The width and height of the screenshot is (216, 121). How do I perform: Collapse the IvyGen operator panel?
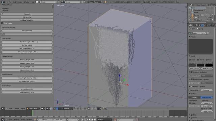pos(2,10)
